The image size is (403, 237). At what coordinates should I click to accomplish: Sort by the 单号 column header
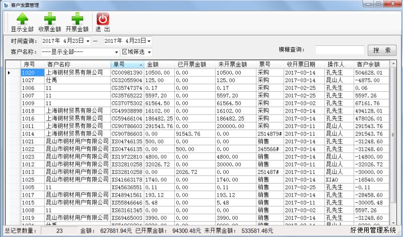coord(127,65)
